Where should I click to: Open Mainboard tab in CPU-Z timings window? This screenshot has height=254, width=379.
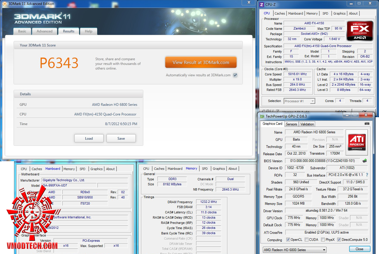pos(175,169)
